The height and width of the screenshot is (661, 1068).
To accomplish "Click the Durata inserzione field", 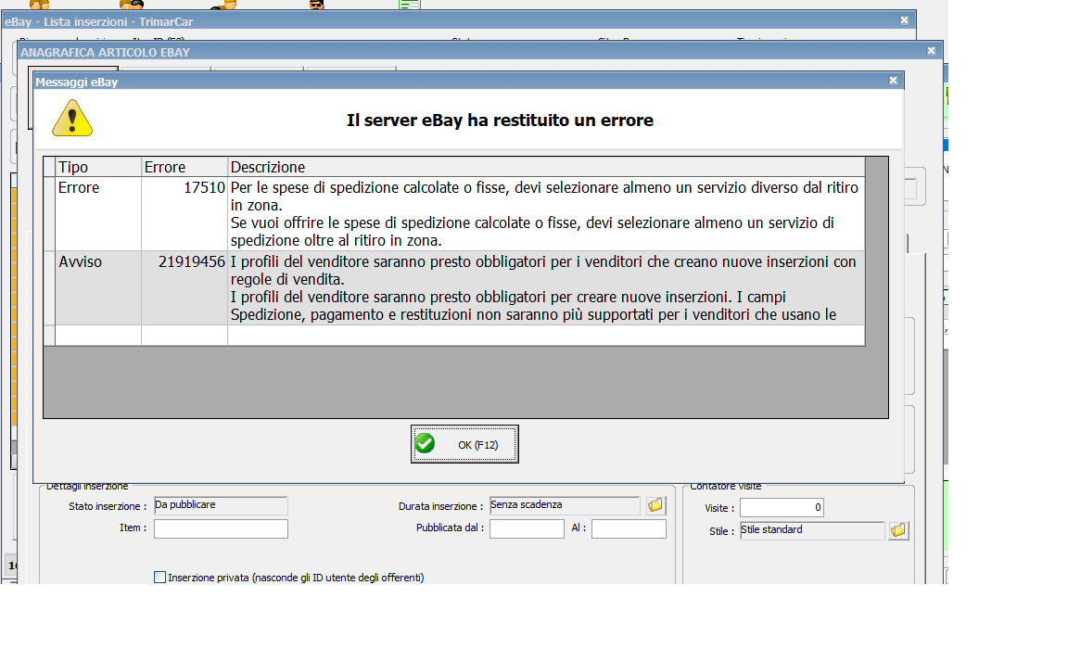I will click(565, 505).
